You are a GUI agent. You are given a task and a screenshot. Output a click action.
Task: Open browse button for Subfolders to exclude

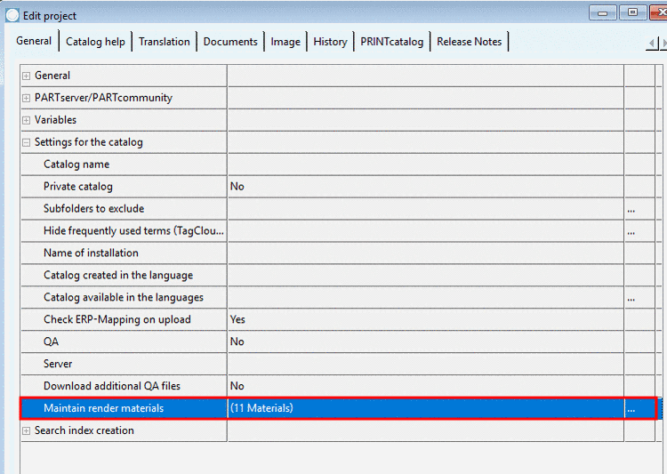coord(631,209)
